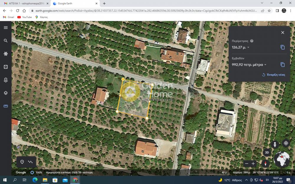This screenshot has height=184, width=295.
Task: Copy the perimeter value to clipboard
Action: [x=282, y=47]
